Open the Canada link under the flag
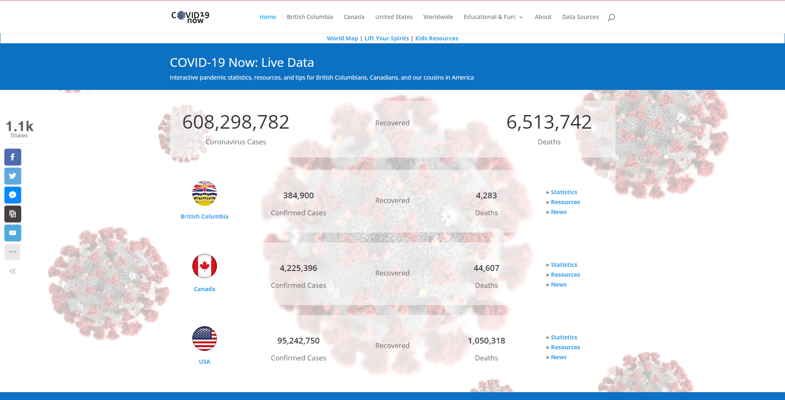The height and width of the screenshot is (400, 785). [205, 289]
